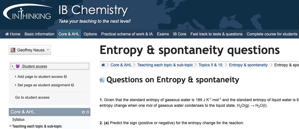
Task: Open Practical scheme of work & IA tab
Action: (127, 34)
